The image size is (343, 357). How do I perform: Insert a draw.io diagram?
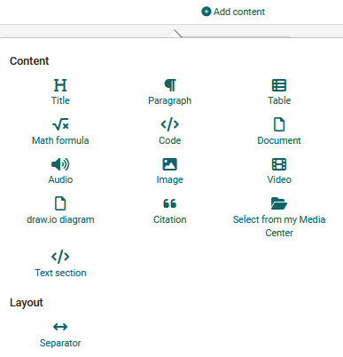(x=60, y=210)
